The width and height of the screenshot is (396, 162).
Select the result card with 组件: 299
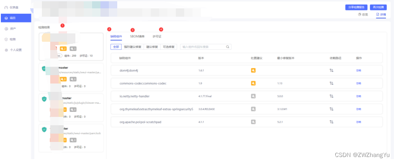pos(71,47)
